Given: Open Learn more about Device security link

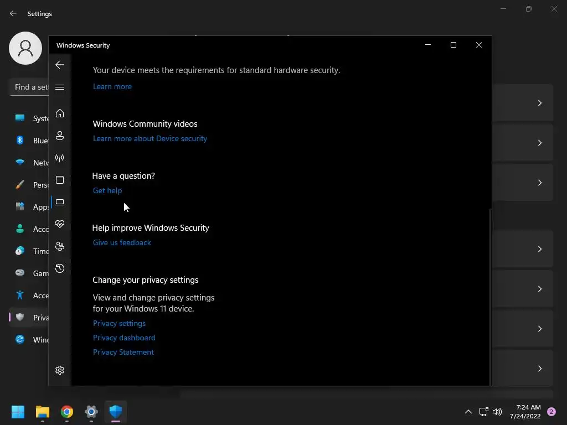Looking at the screenshot, I should click(x=150, y=139).
